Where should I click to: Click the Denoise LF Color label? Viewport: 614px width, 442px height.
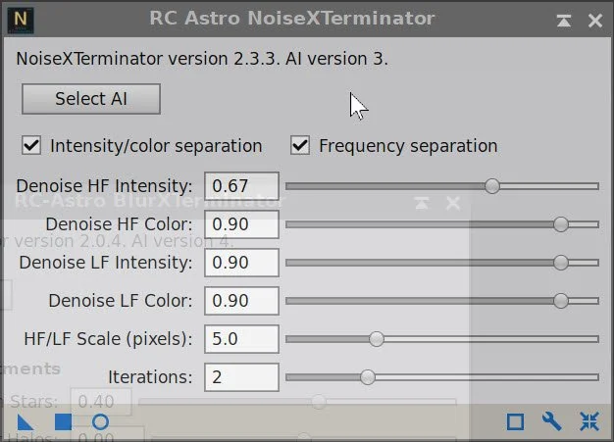point(121,301)
